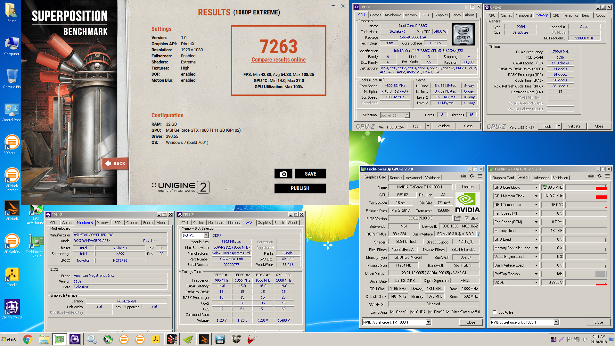This screenshot has width=615, height=346.
Task: Refresh readings in GPU-Z Sensors window
Action: point(599,176)
